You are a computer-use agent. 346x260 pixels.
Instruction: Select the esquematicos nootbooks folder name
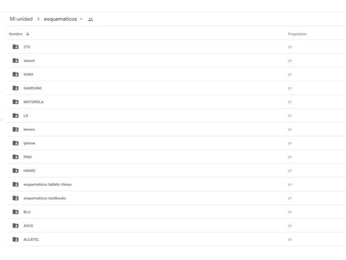tap(45, 198)
